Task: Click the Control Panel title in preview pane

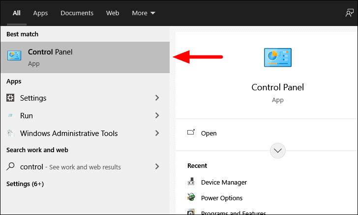Action: click(278, 87)
